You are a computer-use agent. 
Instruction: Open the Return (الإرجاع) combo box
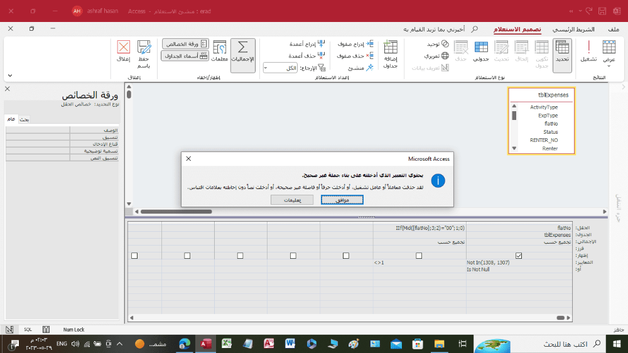pyautogui.click(x=280, y=68)
